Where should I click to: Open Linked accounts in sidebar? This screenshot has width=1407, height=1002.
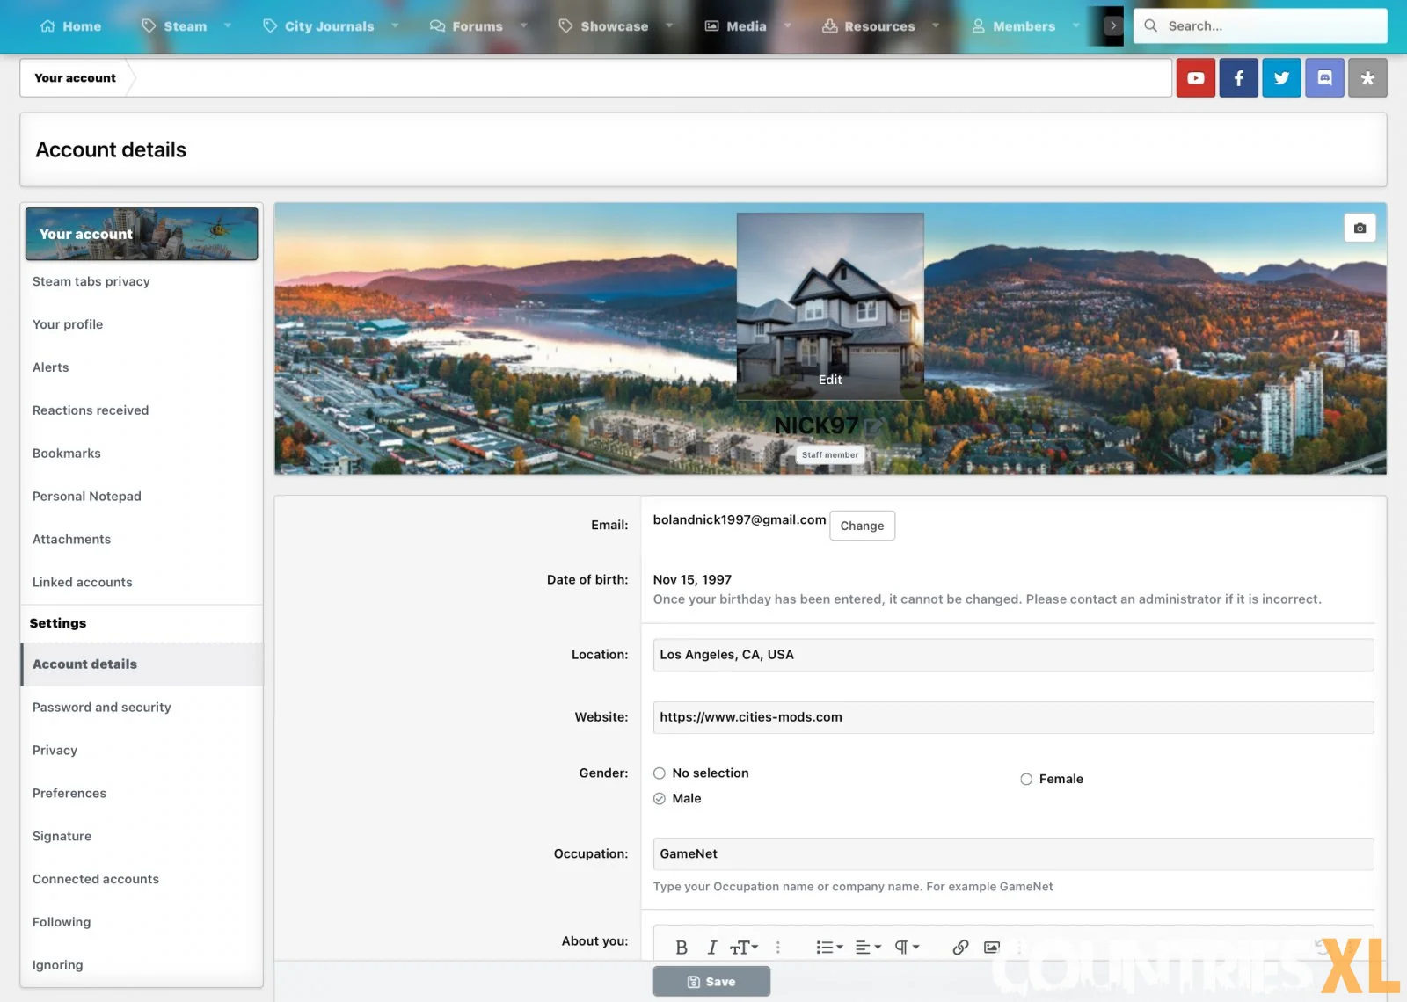point(83,583)
